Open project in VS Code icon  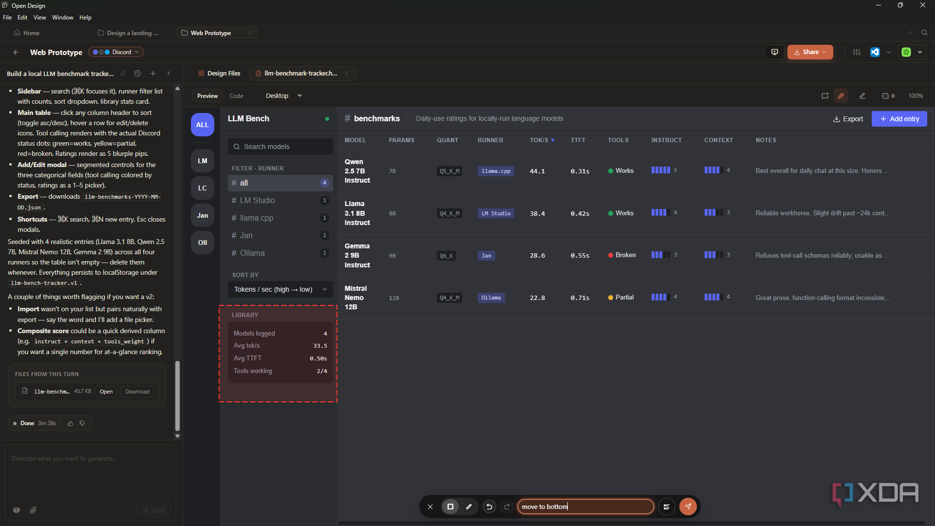coord(875,52)
